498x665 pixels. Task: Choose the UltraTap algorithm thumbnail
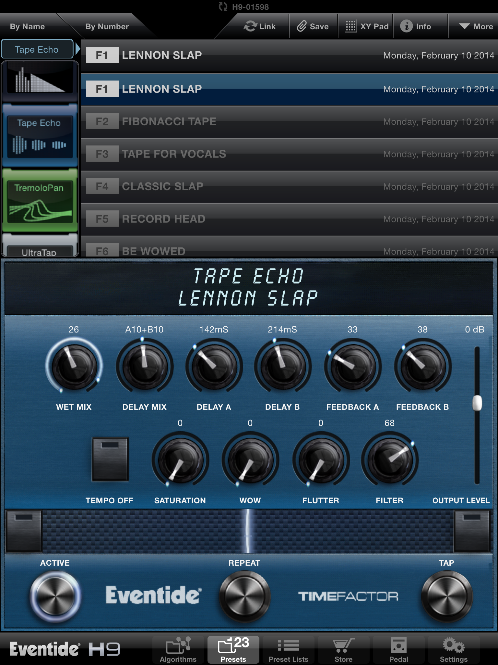click(x=40, y=245)
